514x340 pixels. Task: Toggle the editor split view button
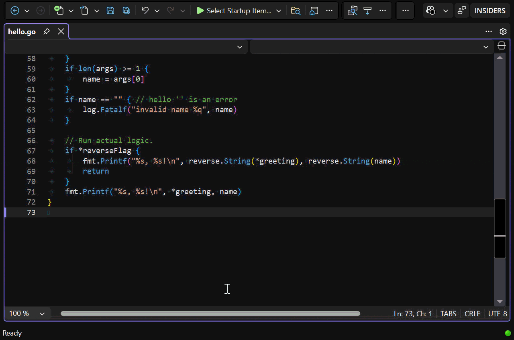[x=501, y=46]
